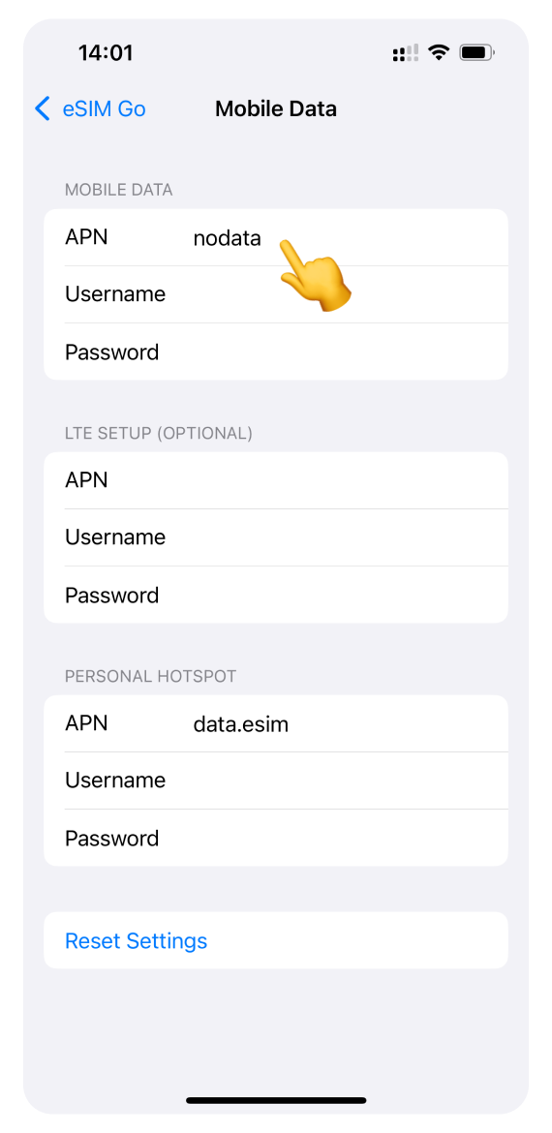Edit Personal Hotspot APN showing data.esim

pos(276,723)
